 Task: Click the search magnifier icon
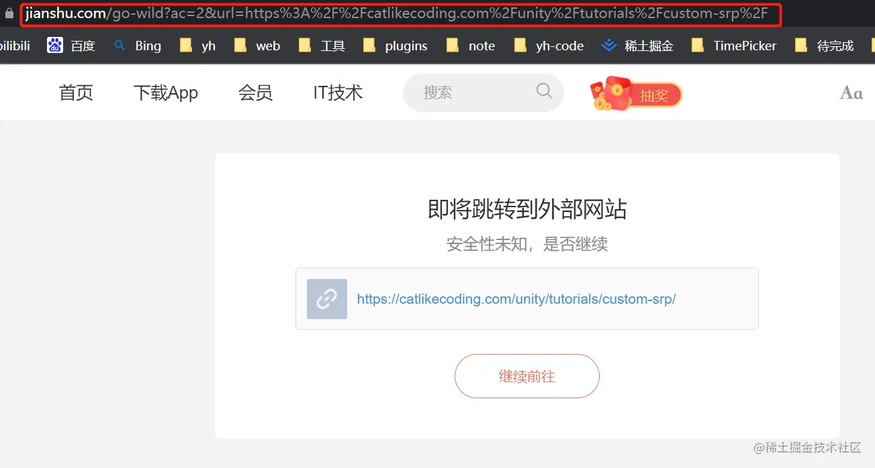(x=544, y=91)
